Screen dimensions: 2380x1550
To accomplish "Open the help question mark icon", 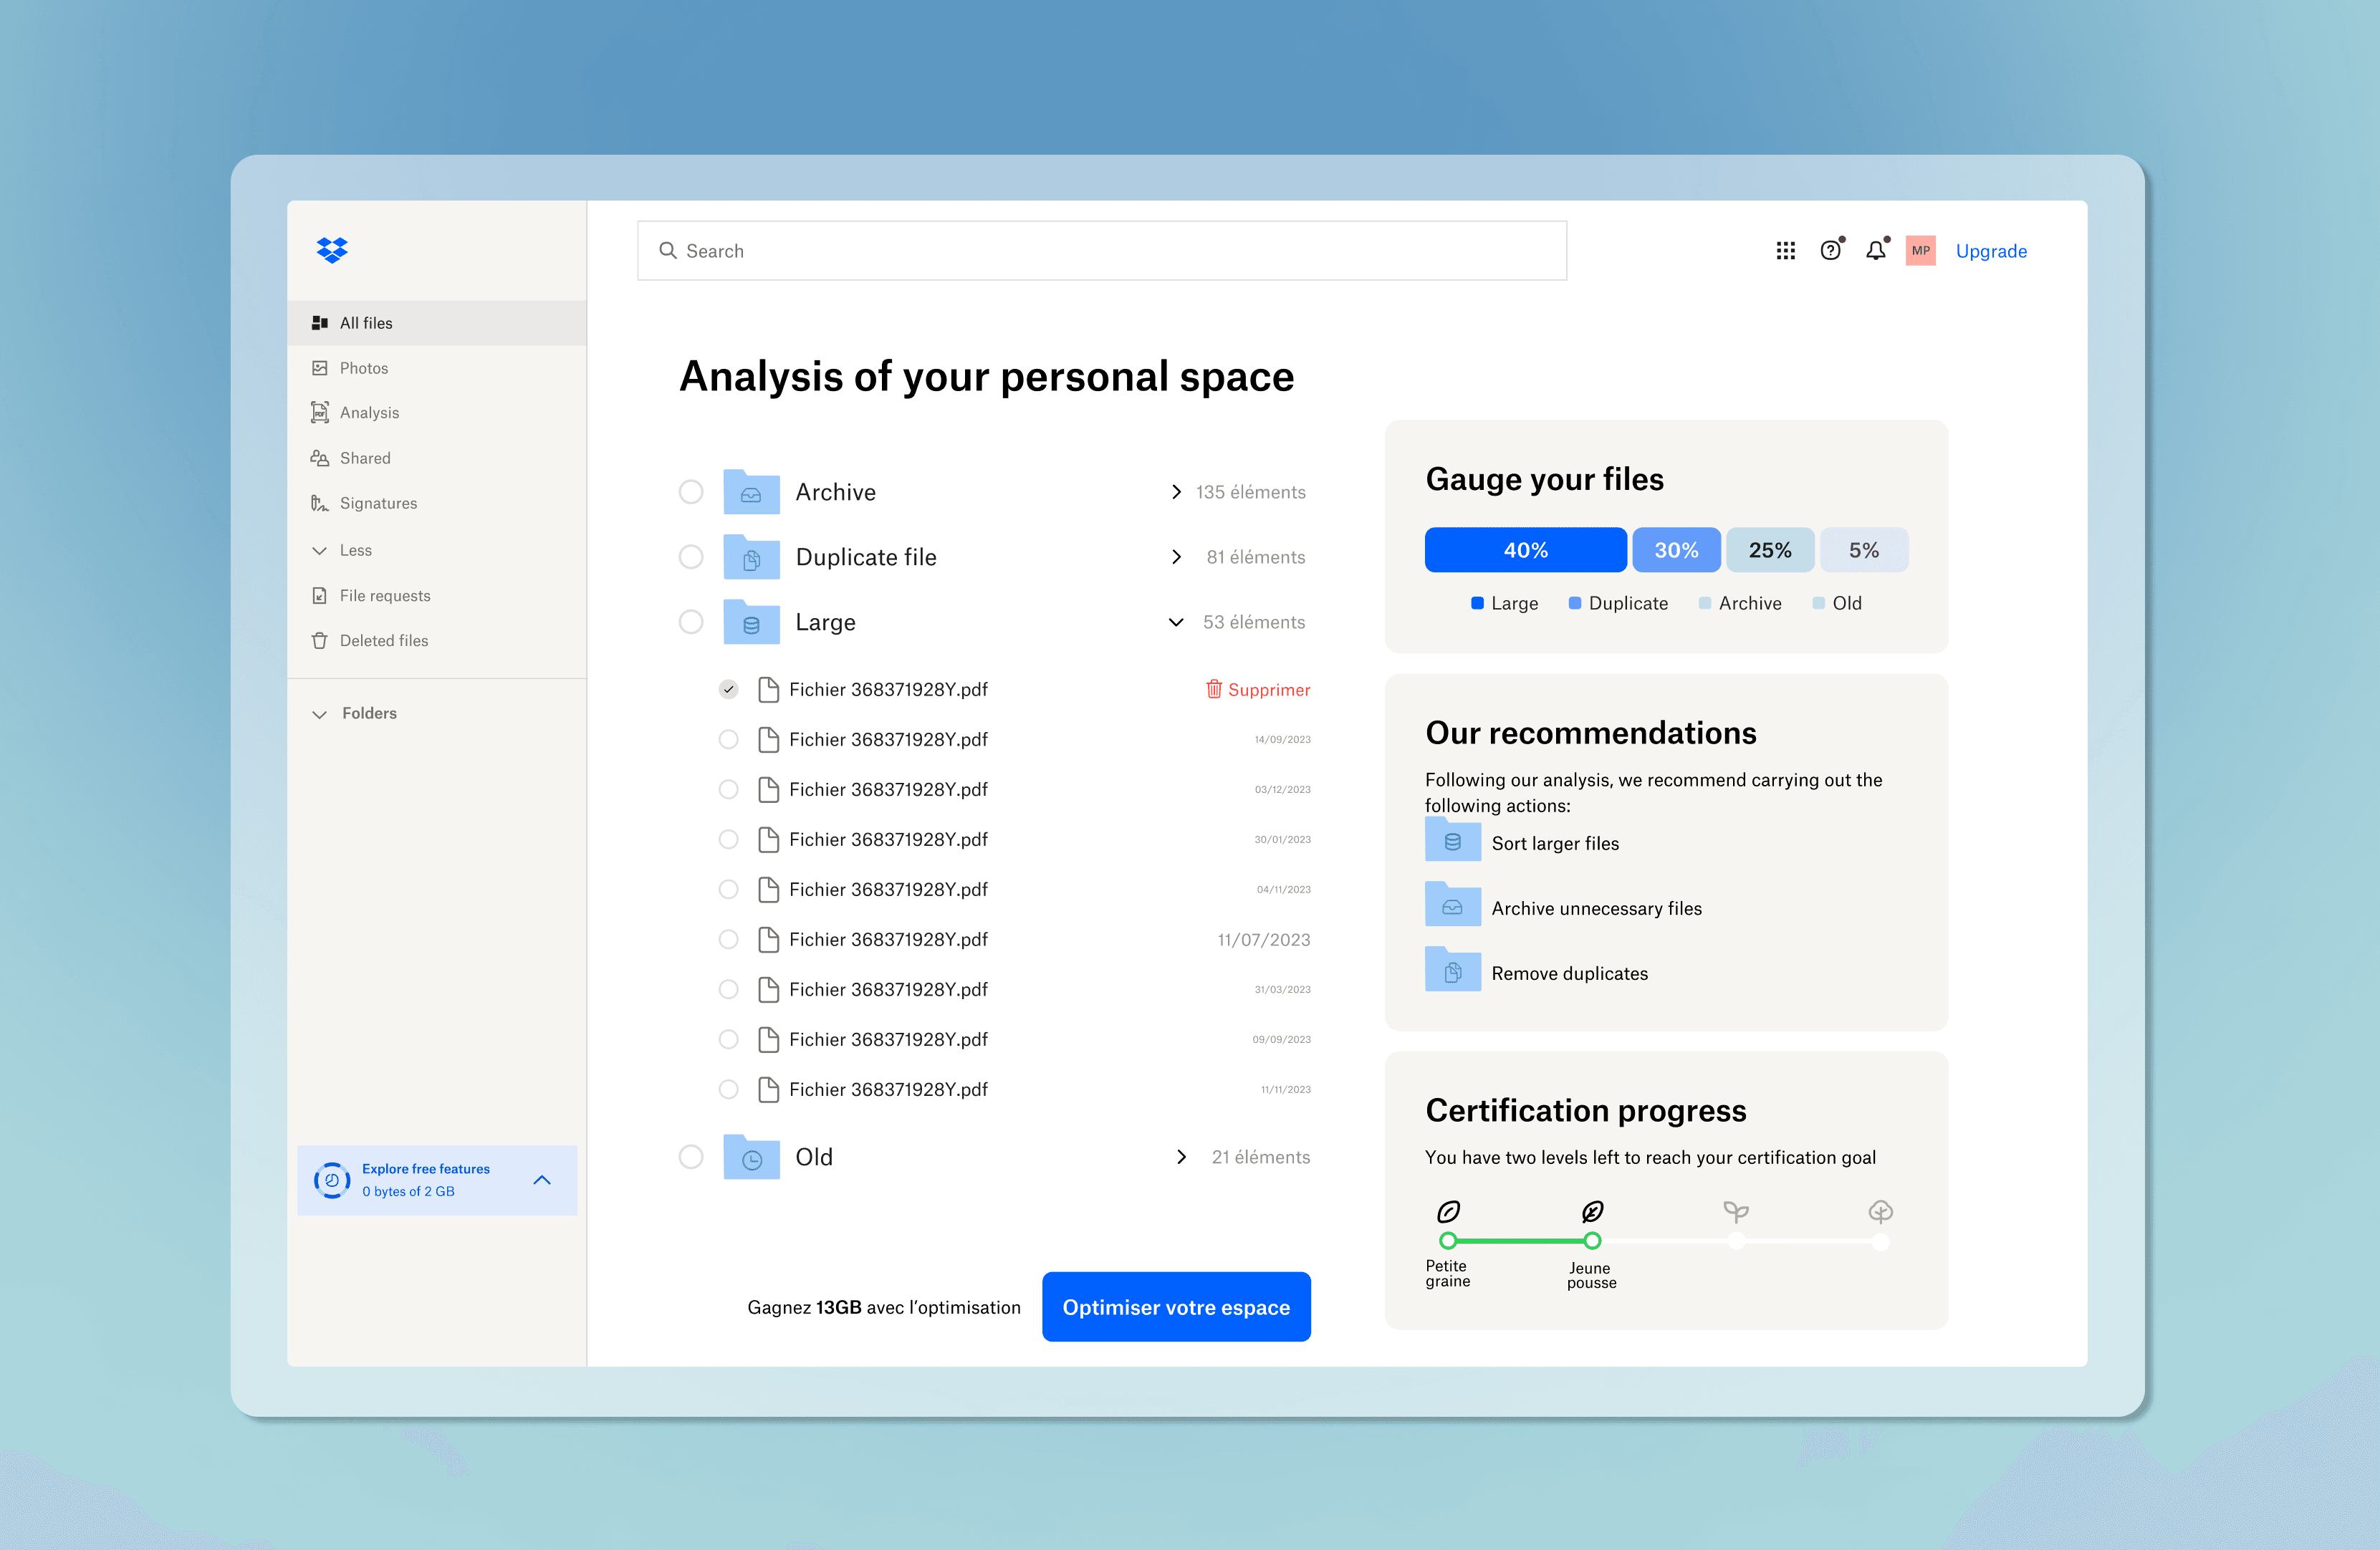I will [x=1830, y=251].
